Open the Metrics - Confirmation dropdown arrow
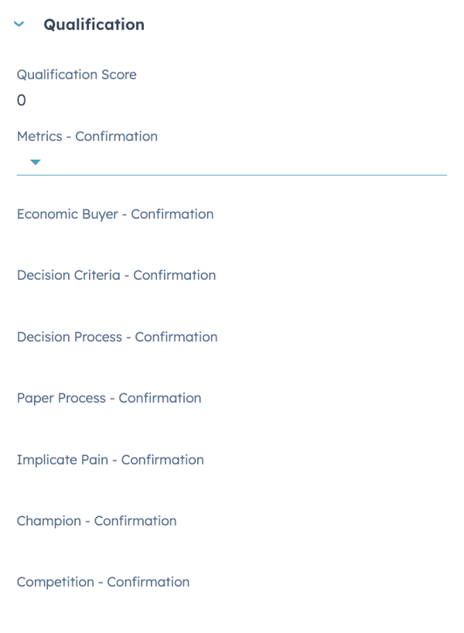The width and height of the screenshot is (464, 633). pyautogui.click(x=35, y=162)
